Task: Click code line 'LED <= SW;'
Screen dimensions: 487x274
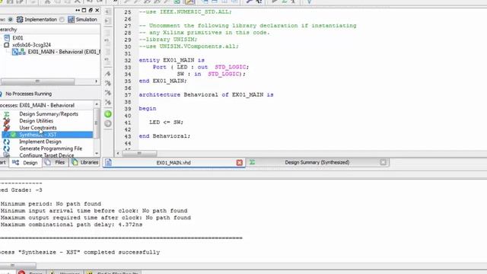Action: [x=166, y=123]
